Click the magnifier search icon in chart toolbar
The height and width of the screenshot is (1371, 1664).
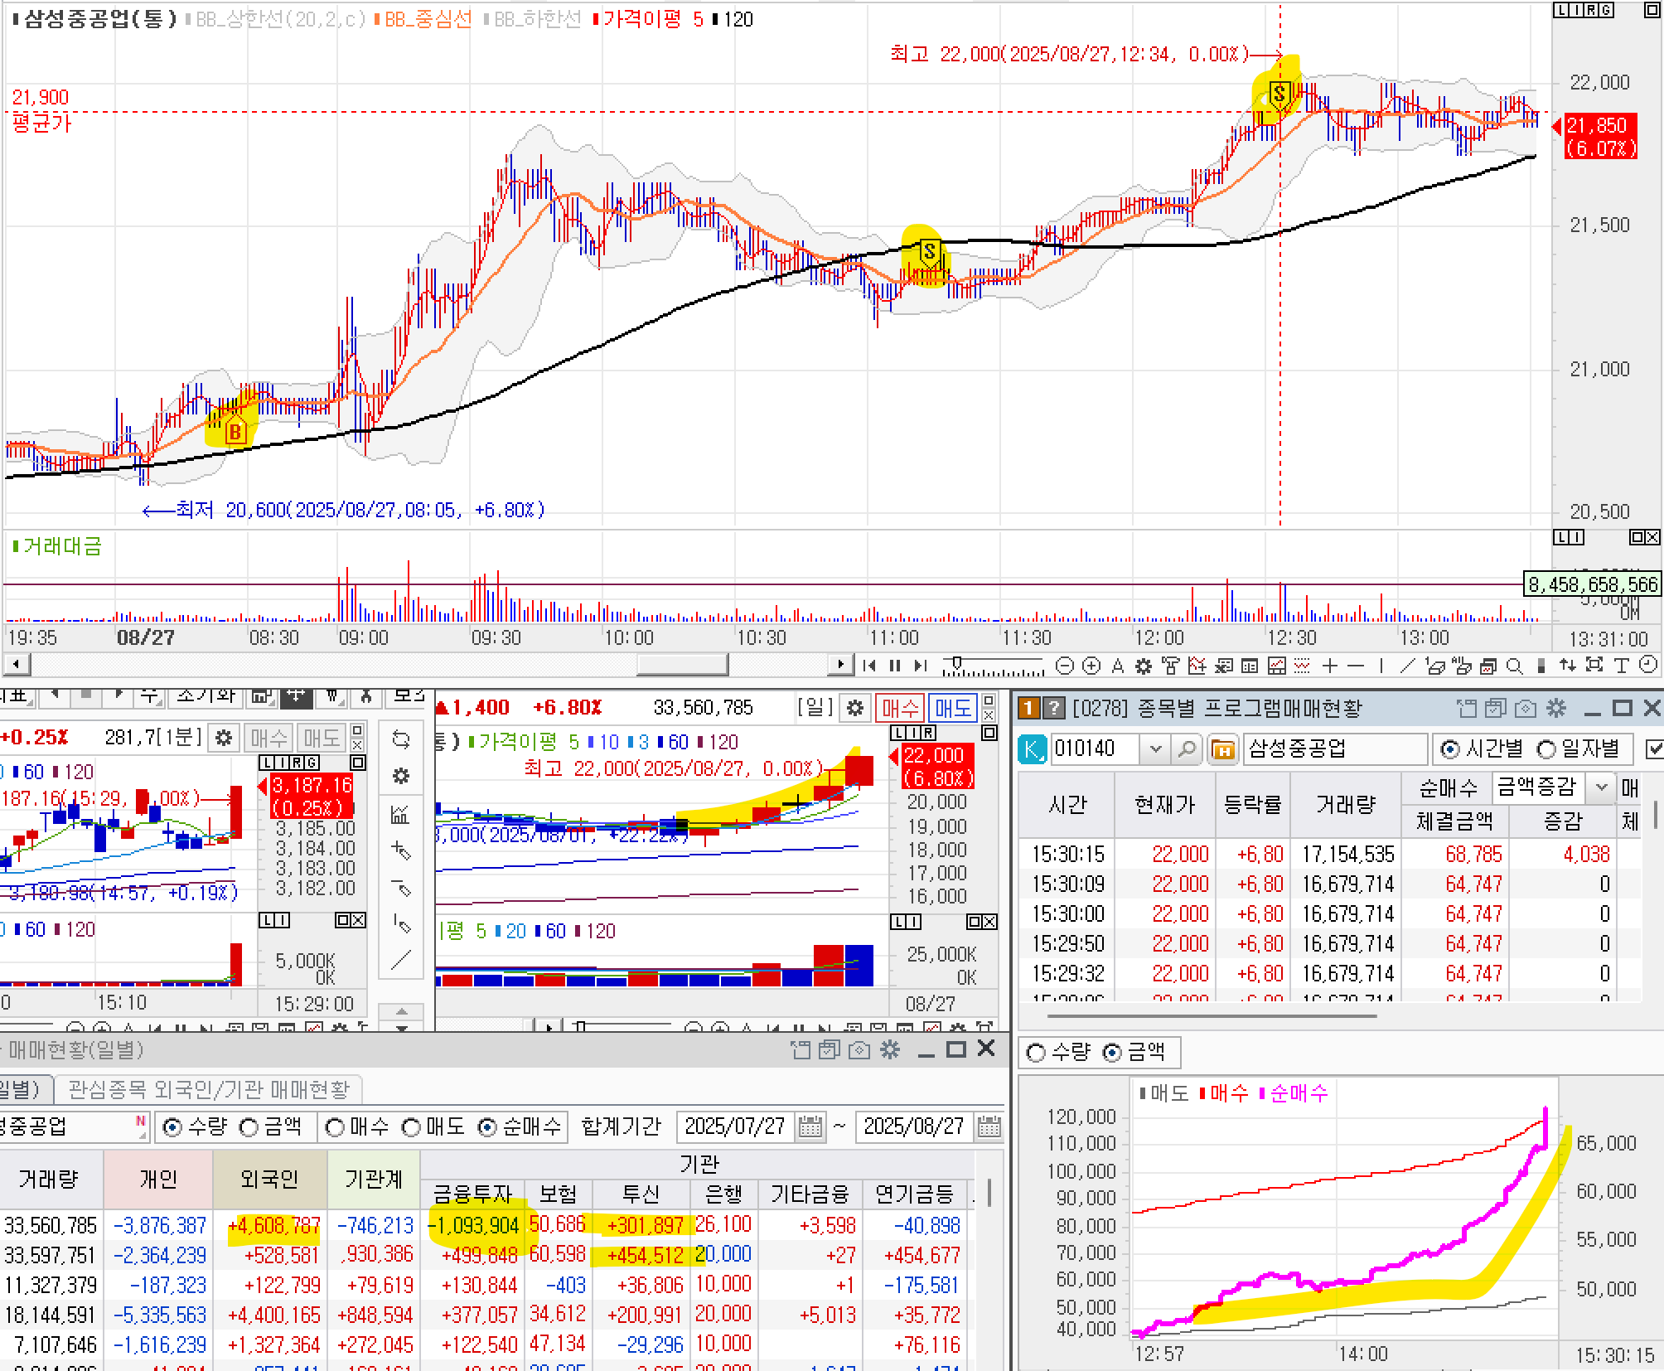1514,666
